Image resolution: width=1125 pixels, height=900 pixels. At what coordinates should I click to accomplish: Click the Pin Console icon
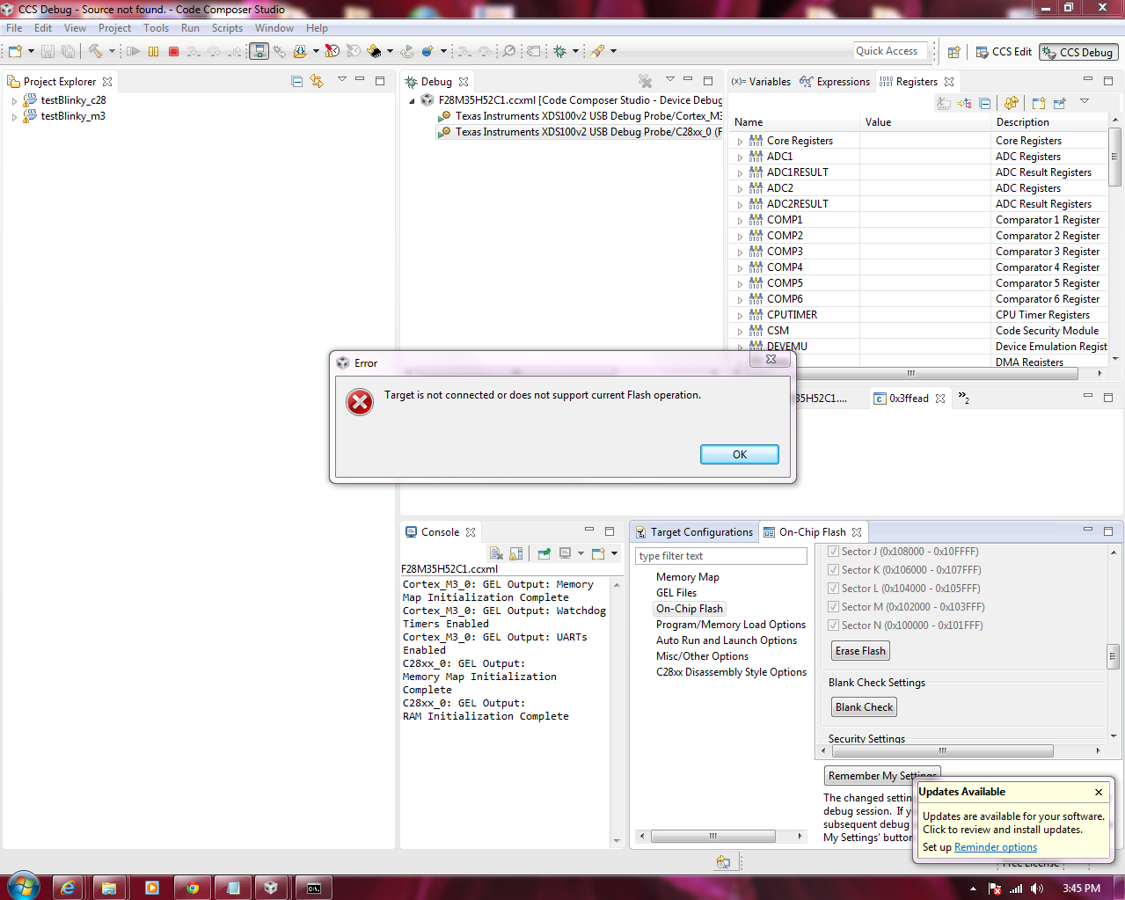click(544, 553)
